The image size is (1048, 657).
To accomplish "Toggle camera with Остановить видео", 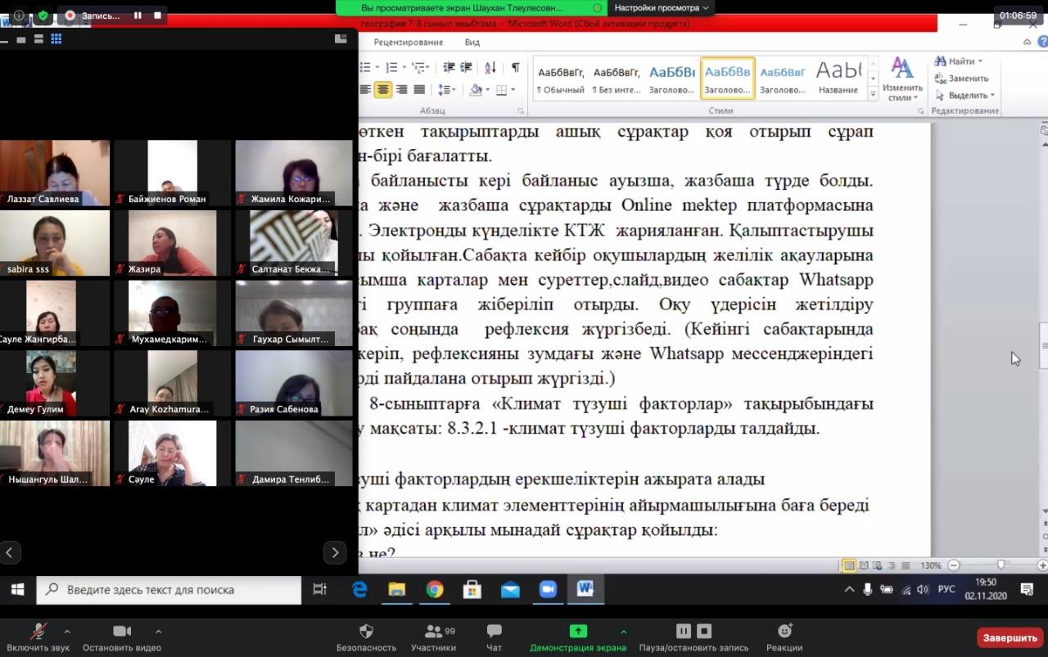I will [x=121, y=637].
